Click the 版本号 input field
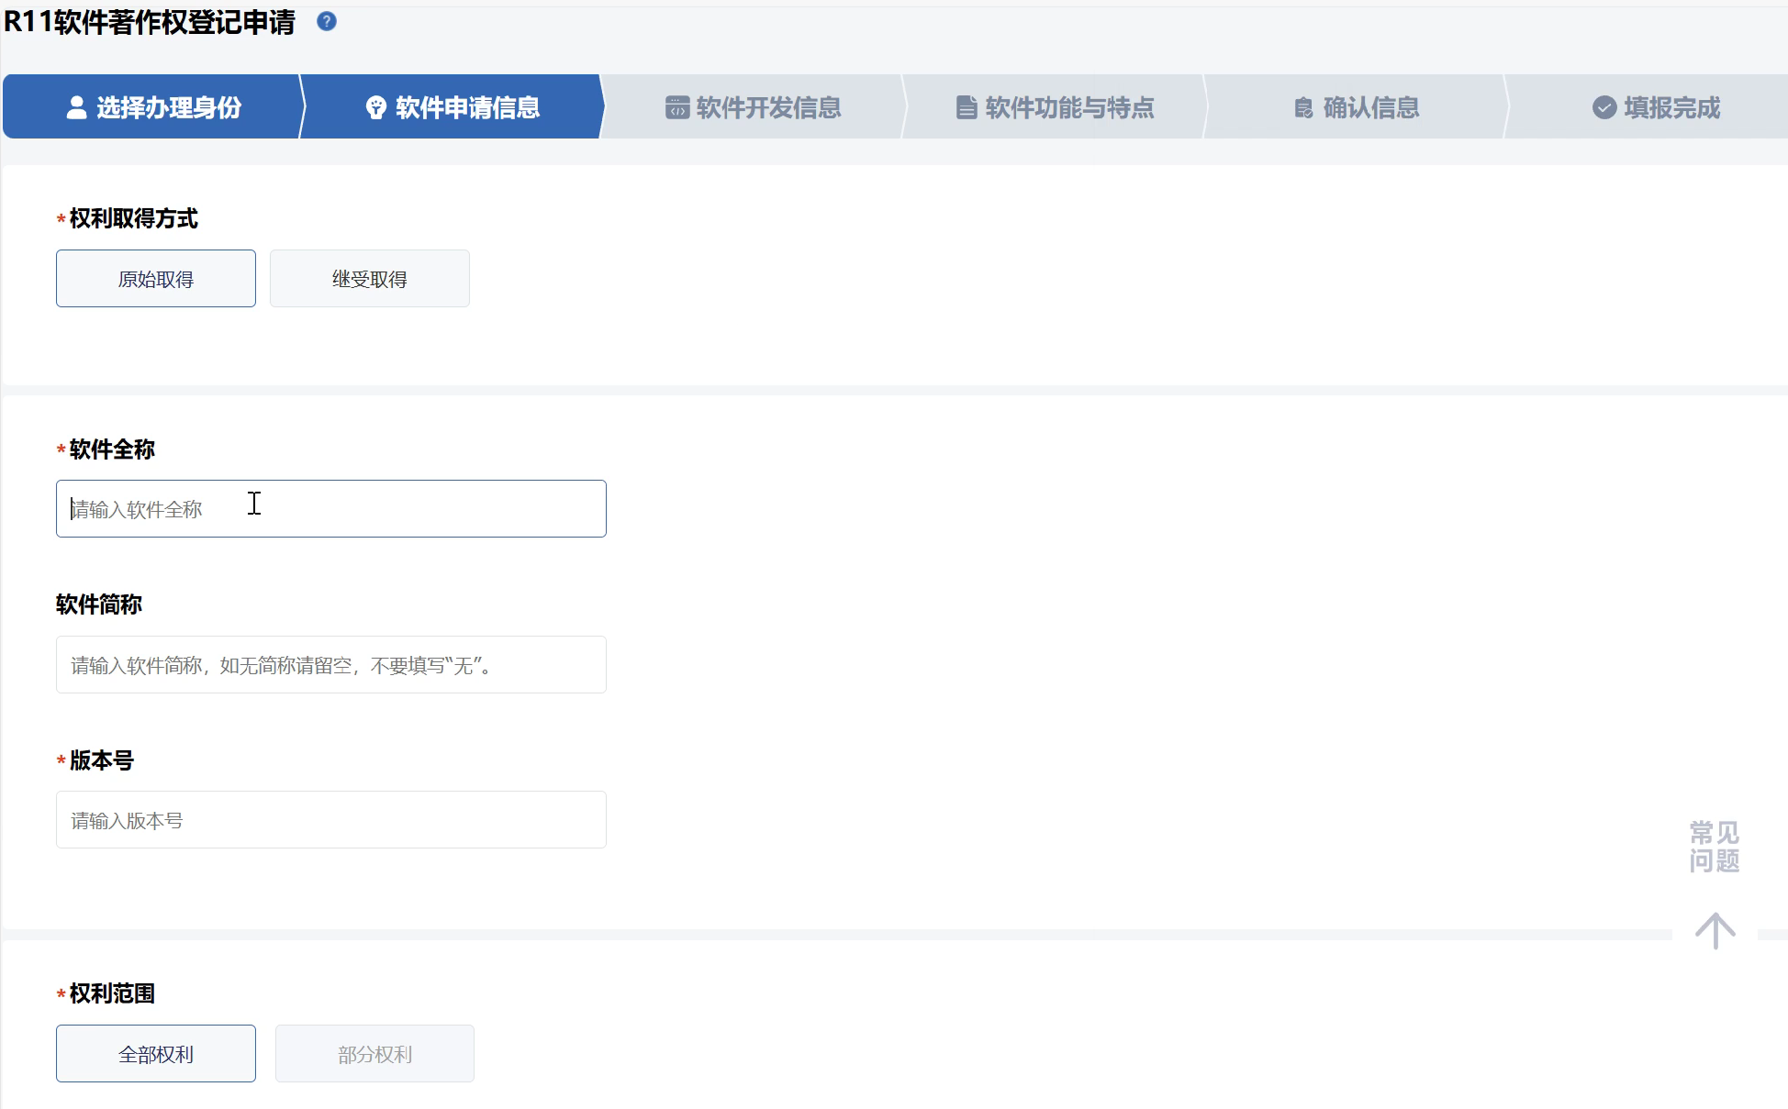Screen dimensions: 1788x1109 pyautogui.click(x=330, y=820)
